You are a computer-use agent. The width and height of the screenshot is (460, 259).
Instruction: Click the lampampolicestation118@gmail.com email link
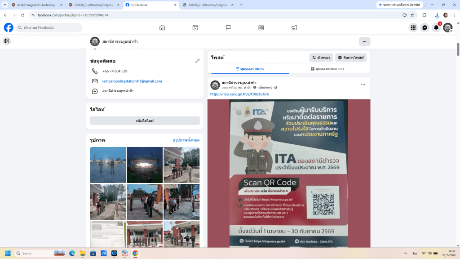pos(132,81)
